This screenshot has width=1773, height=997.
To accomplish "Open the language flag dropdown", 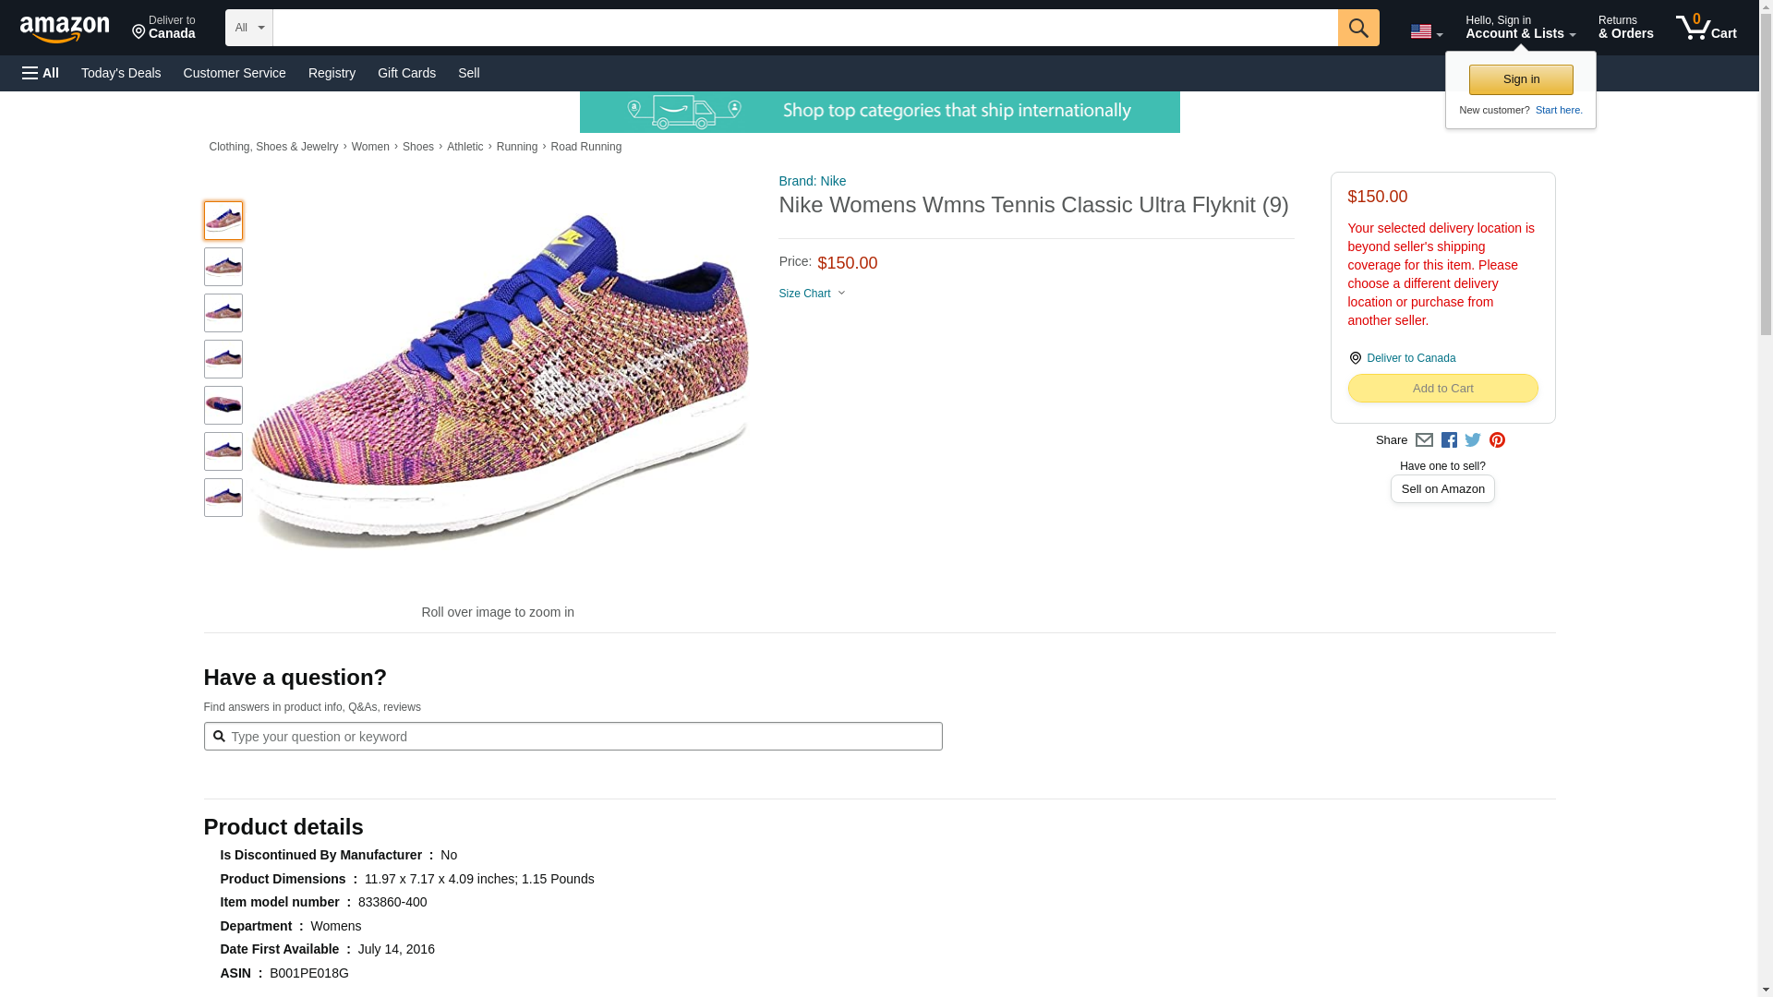I will click(x=1426, y=31).
